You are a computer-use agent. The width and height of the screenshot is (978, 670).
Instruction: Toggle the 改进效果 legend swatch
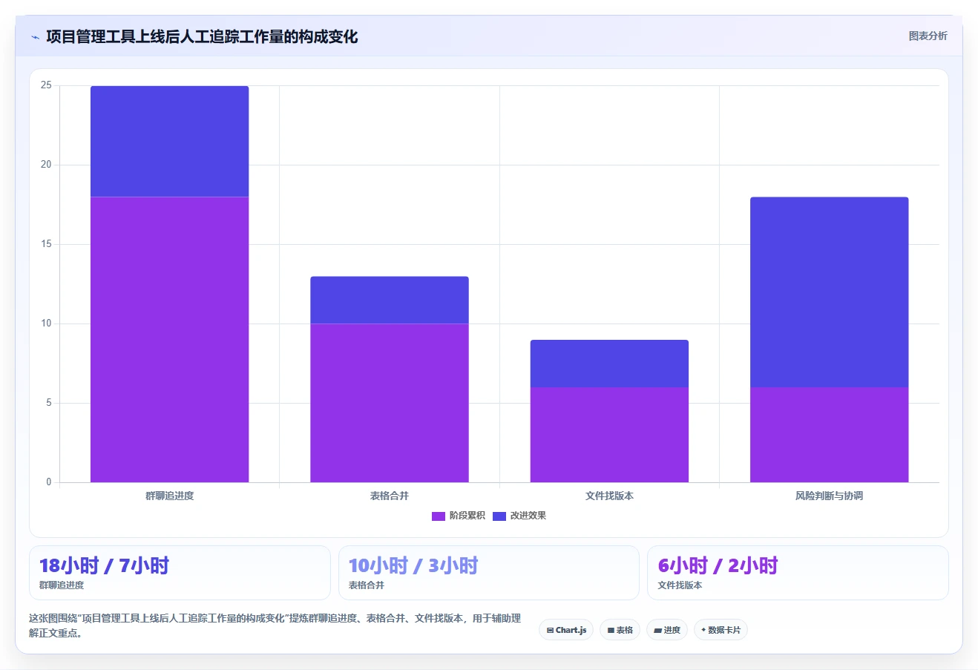(x=499, y=516)
